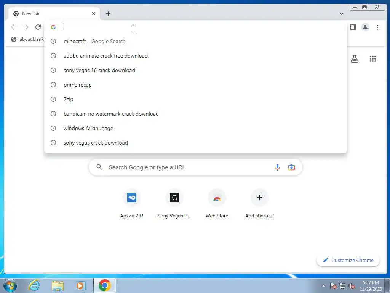Screen dimensions: 390x293
Task: Launch Internet Explorer from the taskbar
Action: (34, 285)
